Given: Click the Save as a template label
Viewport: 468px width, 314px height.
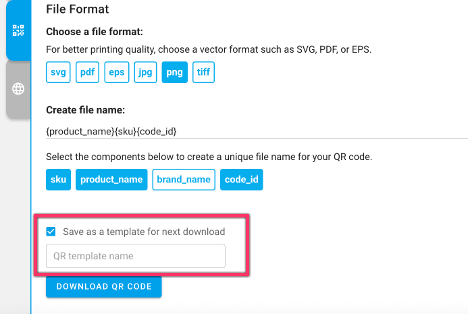Looking at the screenshot, I should (144, 232).
